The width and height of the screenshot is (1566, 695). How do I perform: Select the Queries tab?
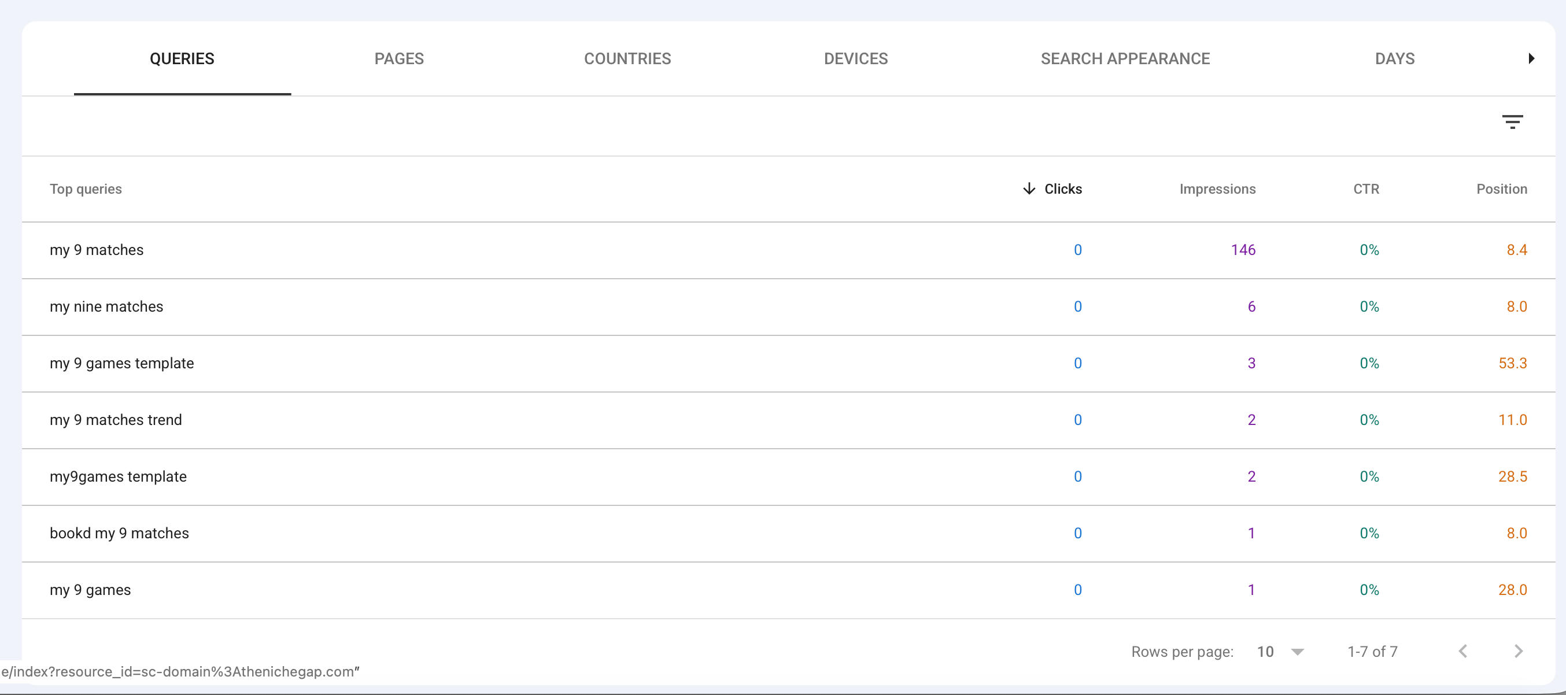pyautogui.click(x=182, y=59)
